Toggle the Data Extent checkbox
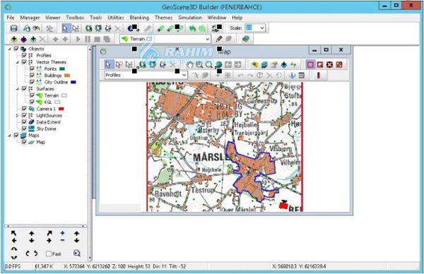Screen dimensions: 424x274 coord(24,122)
